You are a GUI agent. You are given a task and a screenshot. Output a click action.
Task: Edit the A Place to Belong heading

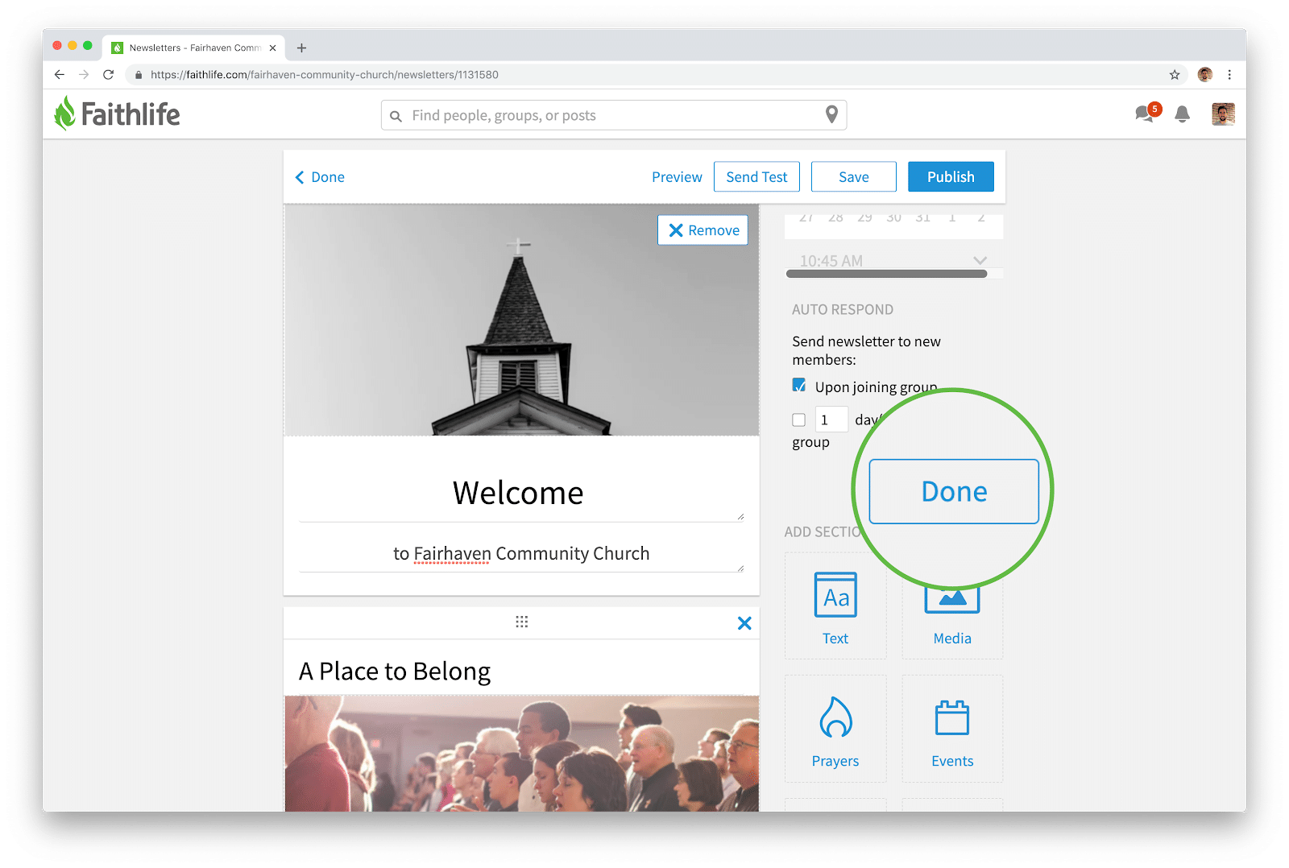pyautogui.click(x=395, y=672)
